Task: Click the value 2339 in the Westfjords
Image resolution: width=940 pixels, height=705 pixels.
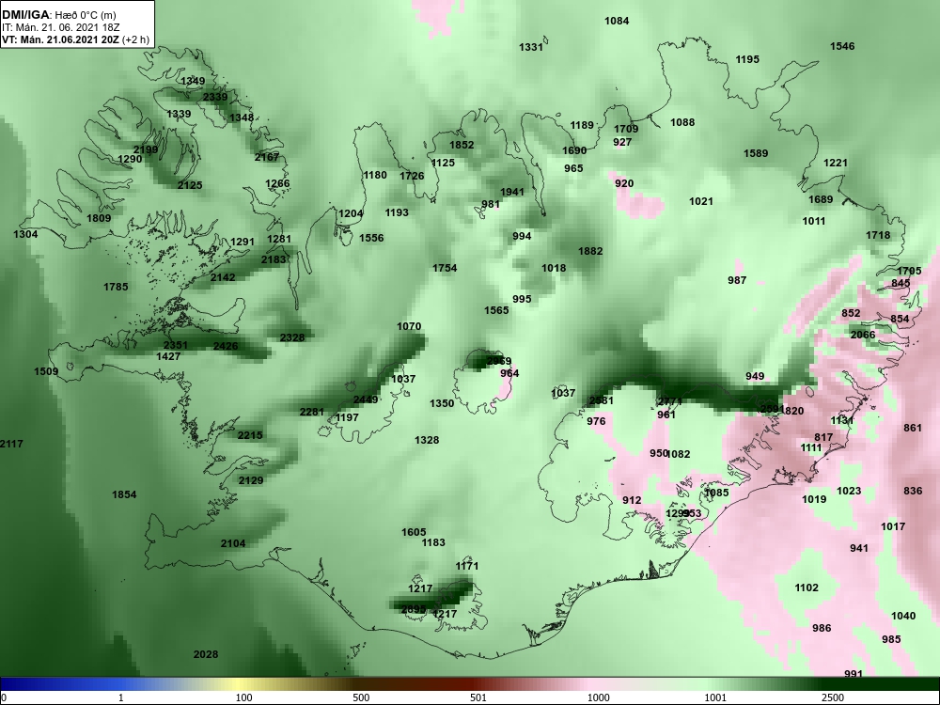Action: coord(215,97)
